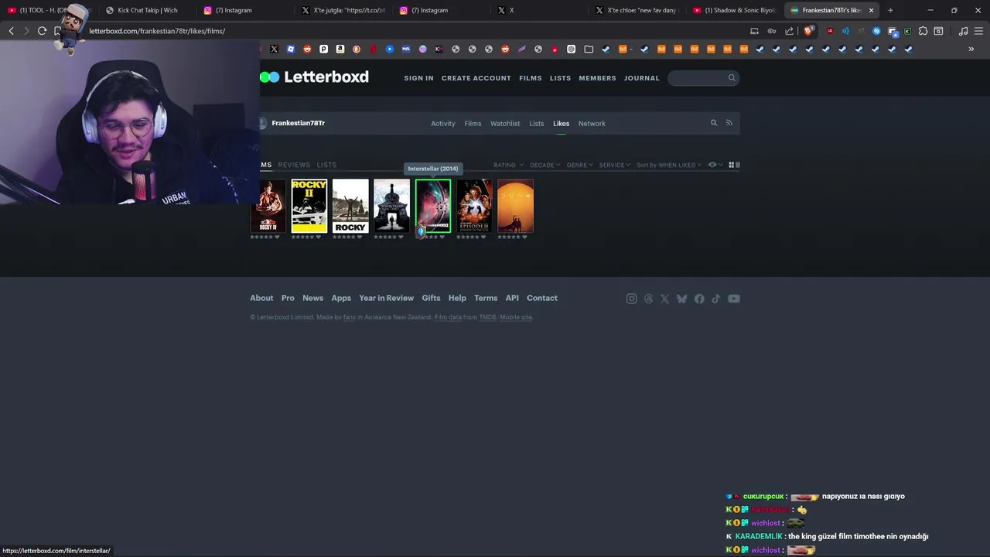
Task: Open Letterboxd X footer icon
Action: pos(664,299)
